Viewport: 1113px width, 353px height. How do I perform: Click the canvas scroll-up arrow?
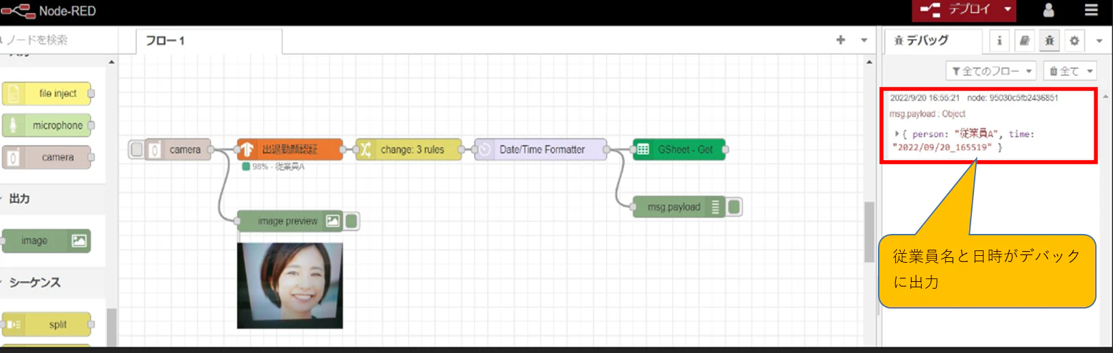click(x=869, y=62)
